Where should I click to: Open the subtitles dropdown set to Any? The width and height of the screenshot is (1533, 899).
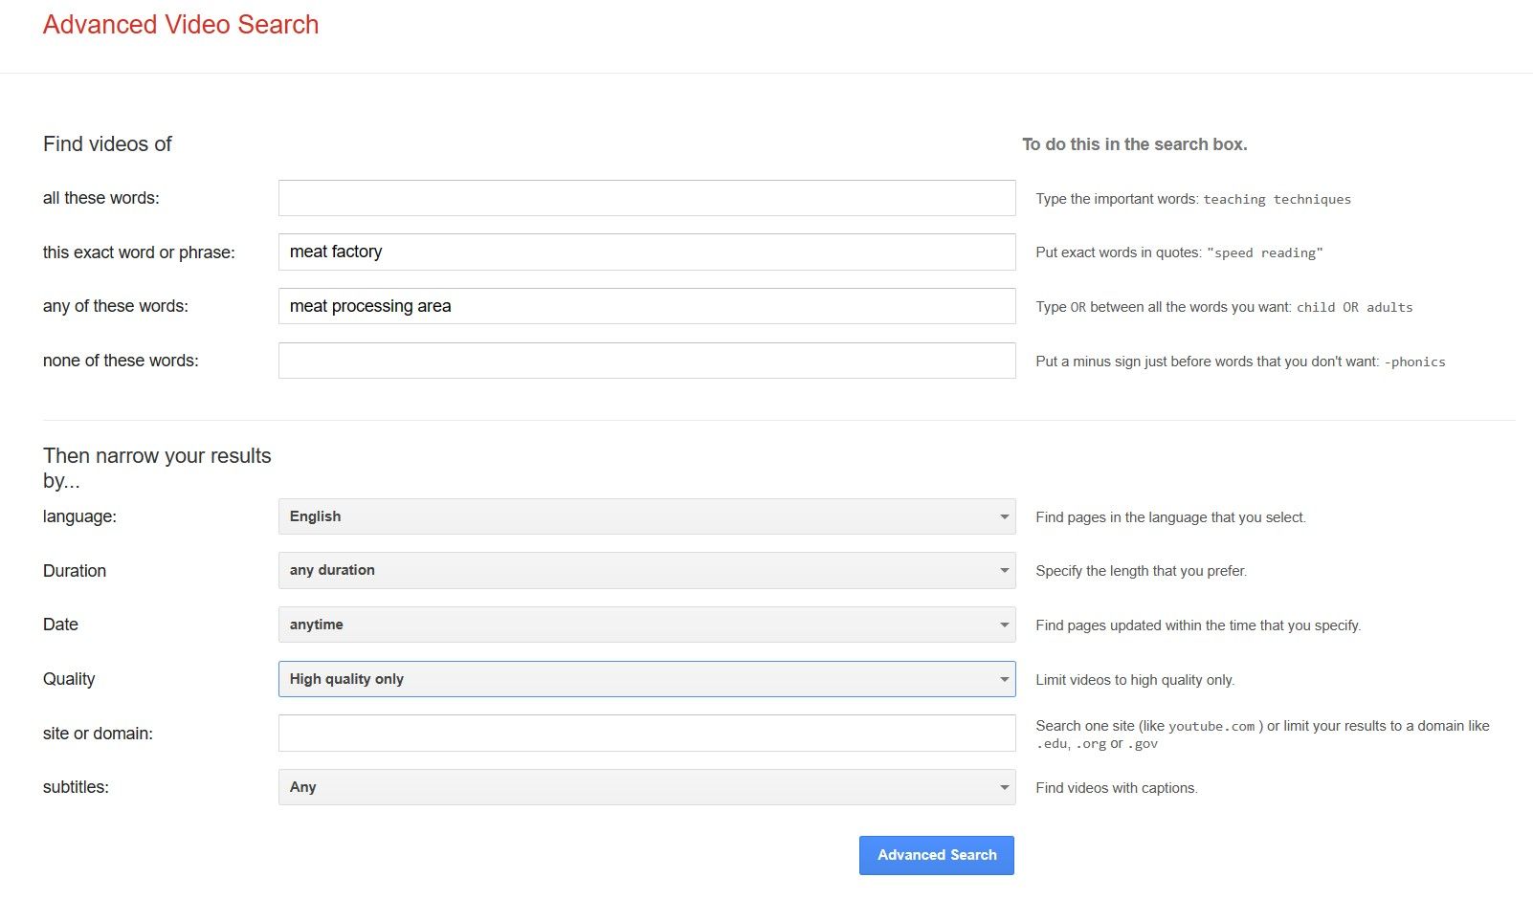646,787
